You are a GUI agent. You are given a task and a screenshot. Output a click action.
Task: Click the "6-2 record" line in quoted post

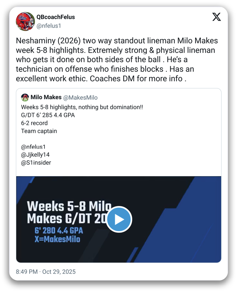(x=34, y=123)
